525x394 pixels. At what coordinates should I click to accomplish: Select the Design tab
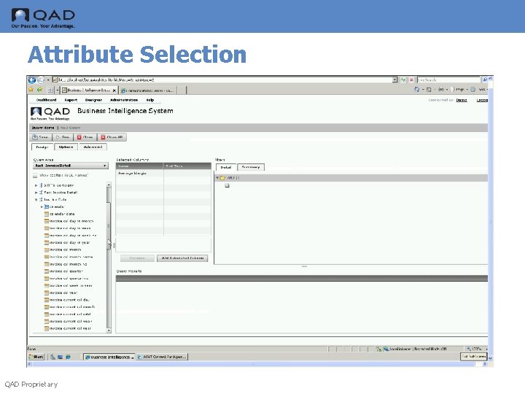[x=42, y=147]
